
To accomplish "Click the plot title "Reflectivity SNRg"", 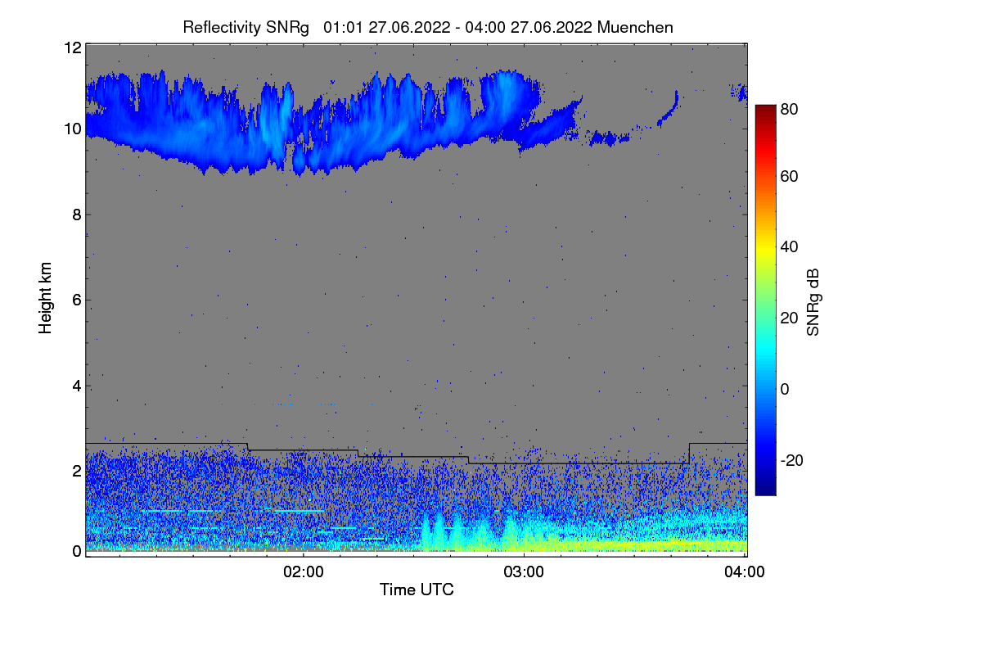I will [x=245, y=27].
